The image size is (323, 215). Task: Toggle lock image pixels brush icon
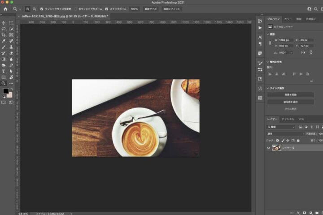(283, 141)
